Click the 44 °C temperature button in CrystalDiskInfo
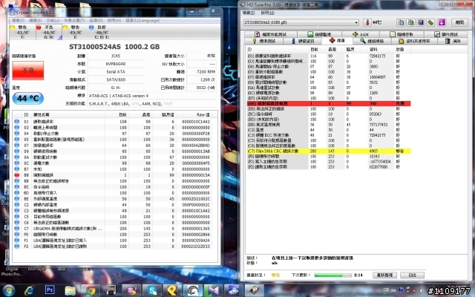475x297 pixels. coord(28,98)
